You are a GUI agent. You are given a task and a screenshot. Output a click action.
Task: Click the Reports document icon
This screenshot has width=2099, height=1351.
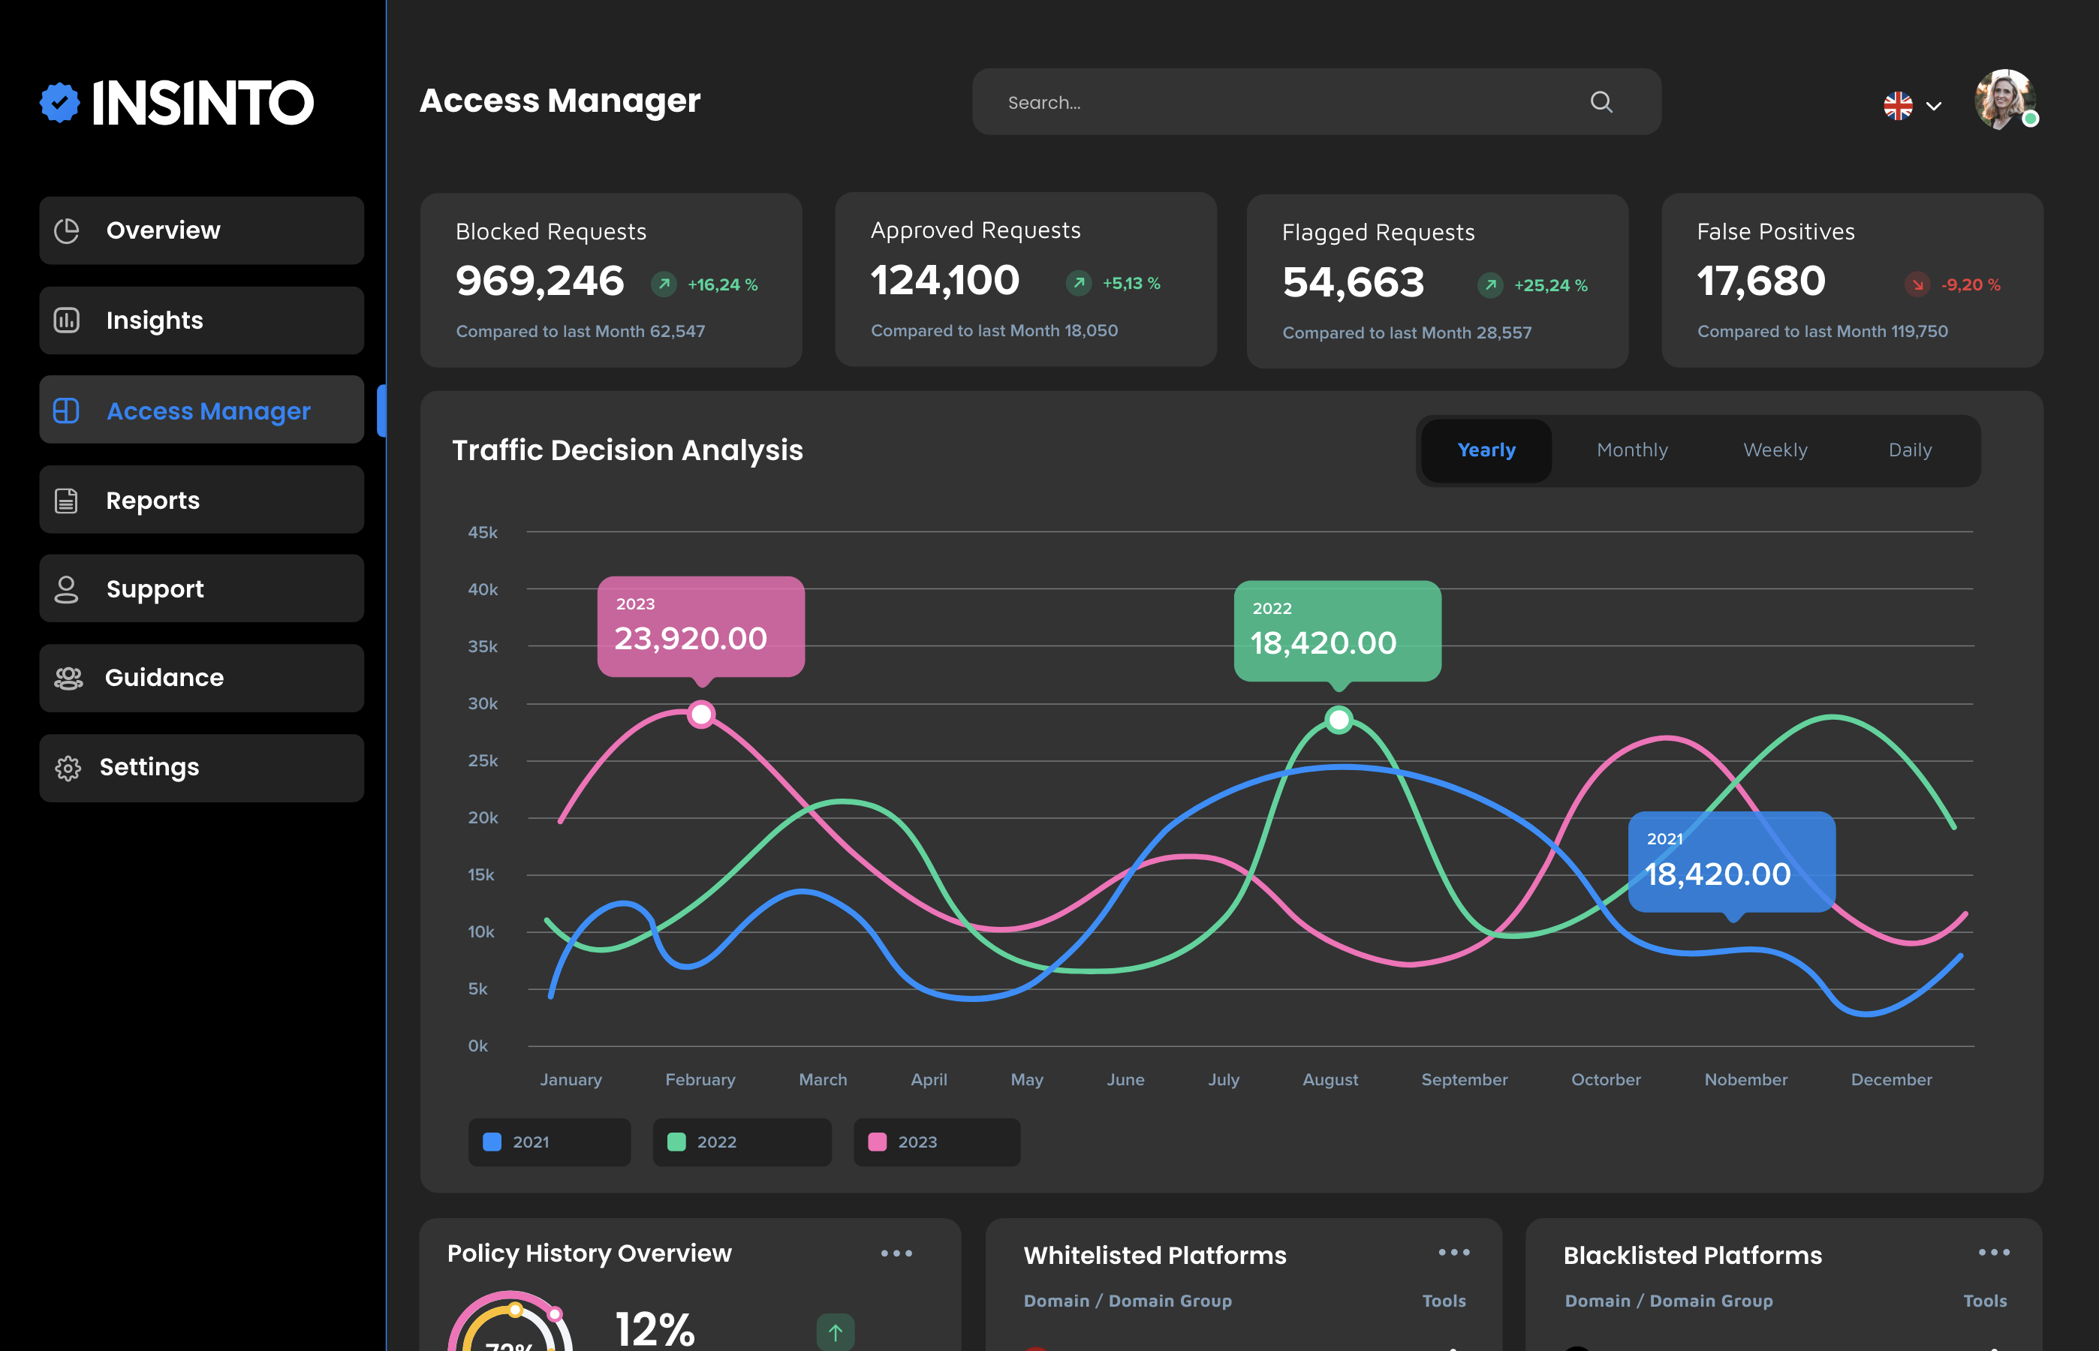click(x=67, y=500)
